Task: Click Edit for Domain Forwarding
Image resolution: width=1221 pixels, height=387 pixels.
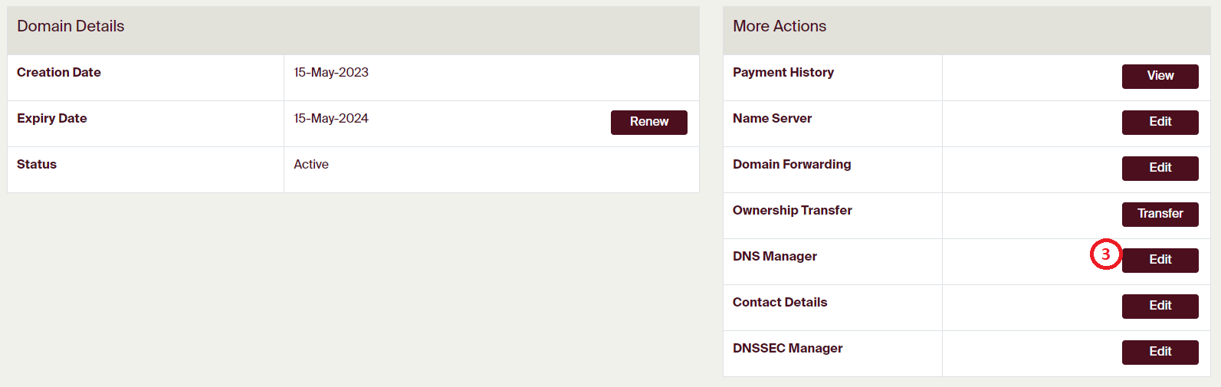Action: point(1160,168)
